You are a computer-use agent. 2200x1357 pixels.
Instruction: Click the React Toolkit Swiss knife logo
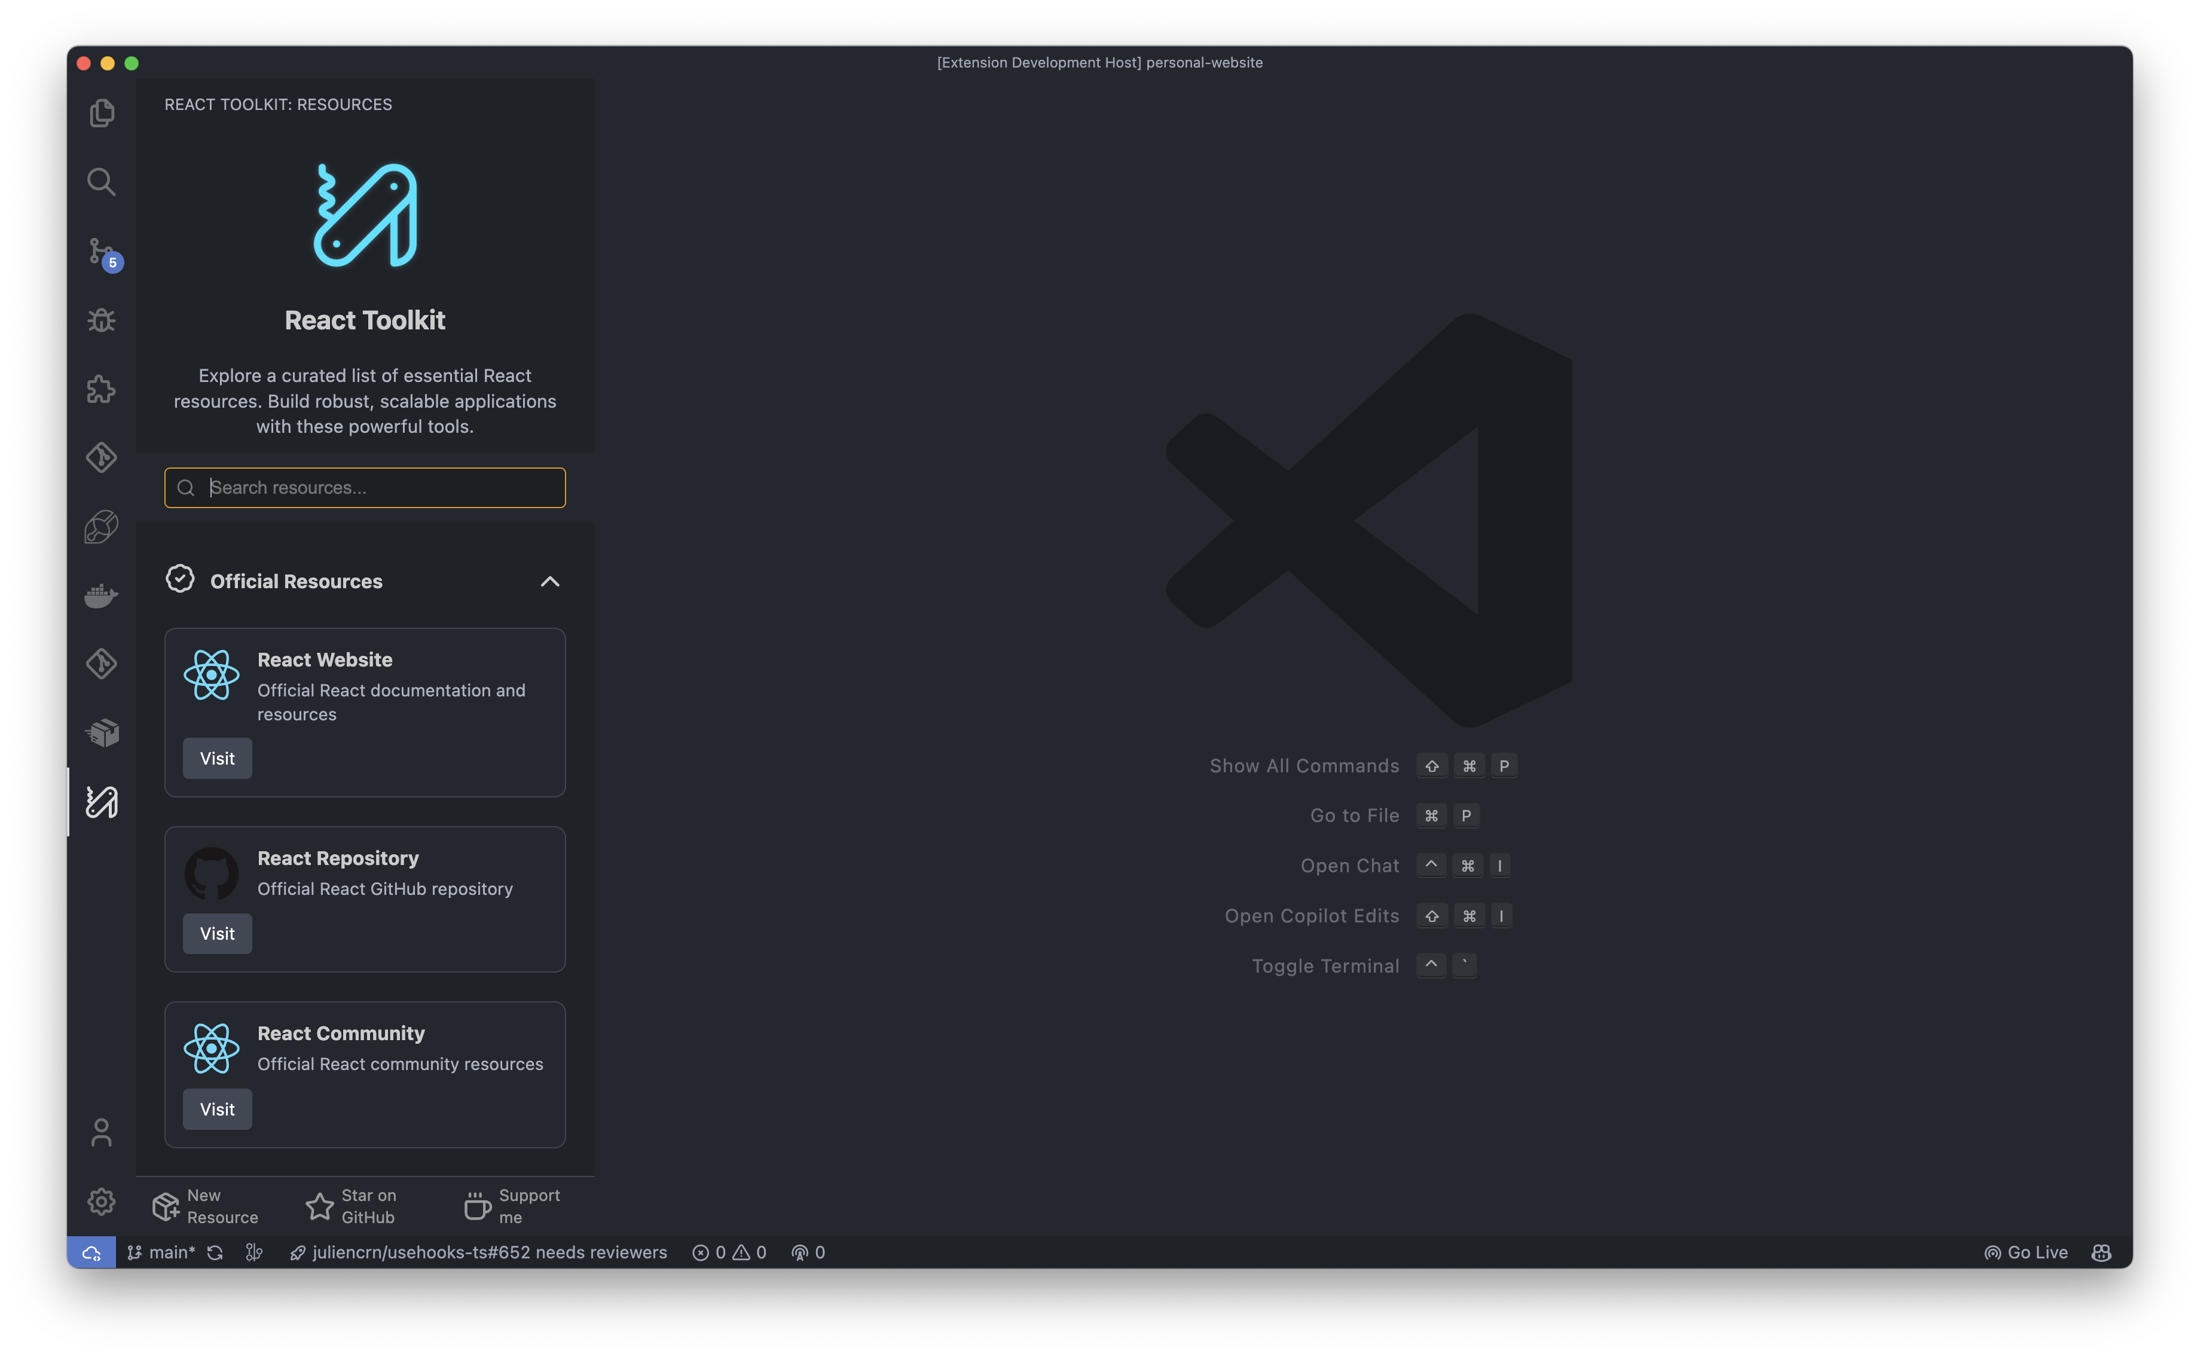[365, 215]
